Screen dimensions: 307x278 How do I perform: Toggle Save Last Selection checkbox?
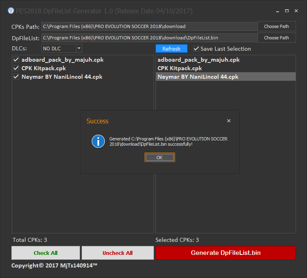pyautogui.click(x=196, y=49)
